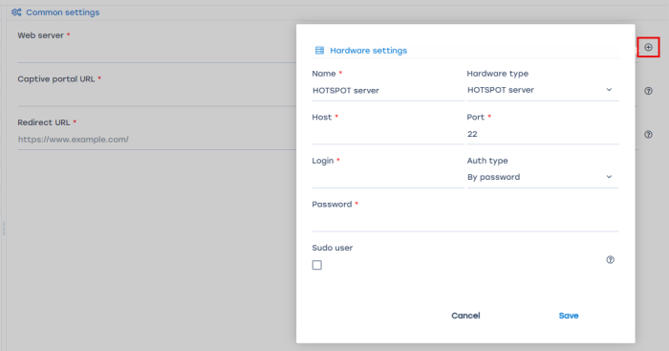Open the Auth type dropdown

(543, 177)
